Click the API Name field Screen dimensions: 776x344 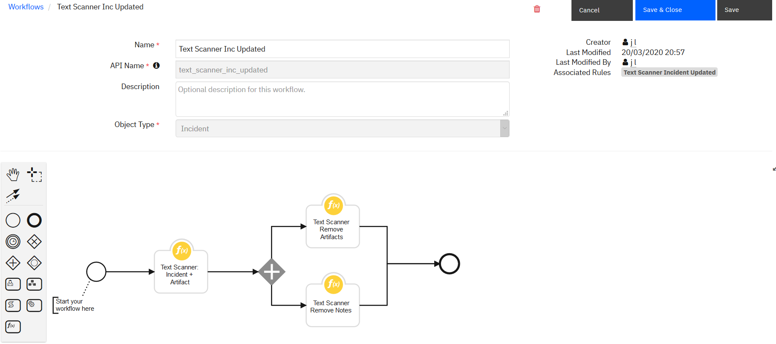tap(343, 69)
